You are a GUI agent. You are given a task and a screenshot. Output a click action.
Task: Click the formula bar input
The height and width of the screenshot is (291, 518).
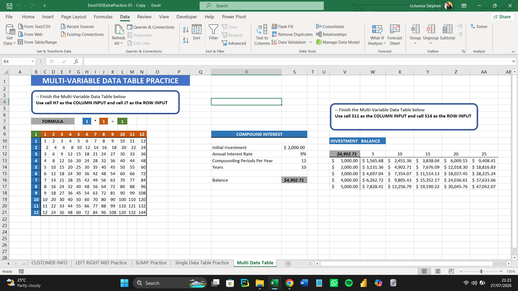pyautogui.click(x=298, y=62)
